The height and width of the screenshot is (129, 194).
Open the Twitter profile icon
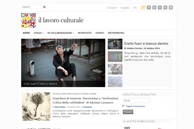[154, 7]
